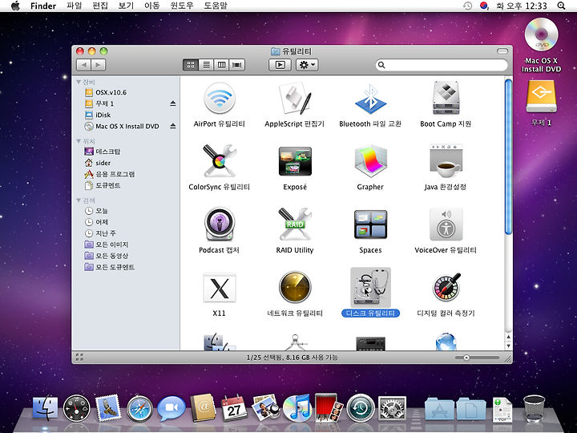The image size is (577, 433).
Task: Select ColorSync 유틸리티 icon
Action: click(220, 161)
